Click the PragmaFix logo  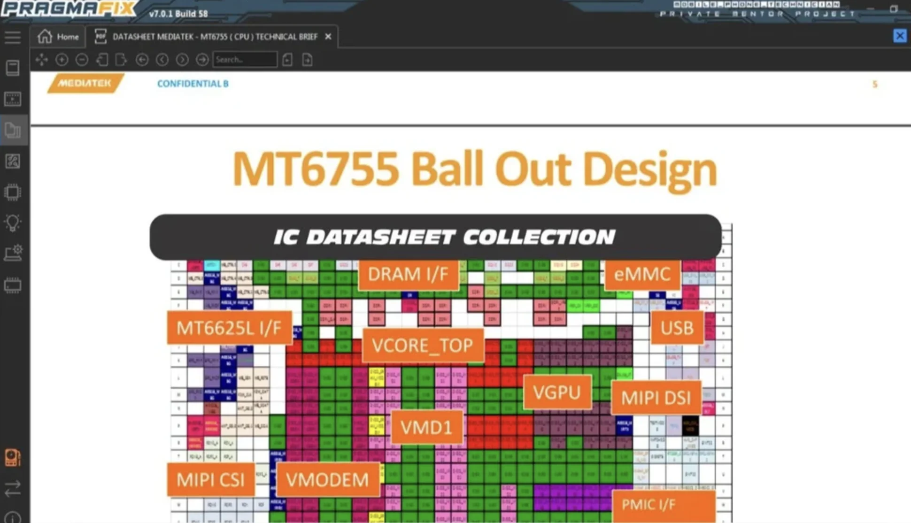(69, 9)
